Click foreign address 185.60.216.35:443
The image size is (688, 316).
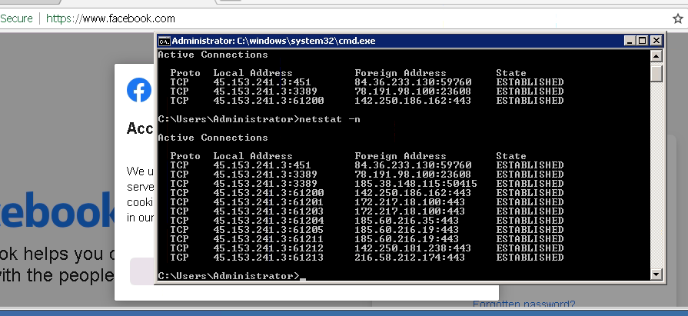point(407,221)
